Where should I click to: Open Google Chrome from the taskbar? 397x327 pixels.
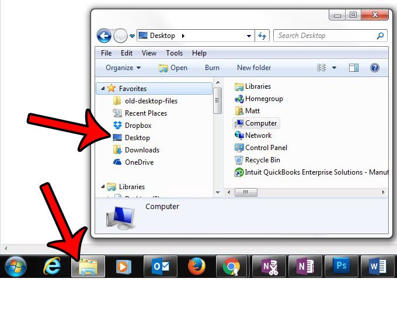click(231, 266)
